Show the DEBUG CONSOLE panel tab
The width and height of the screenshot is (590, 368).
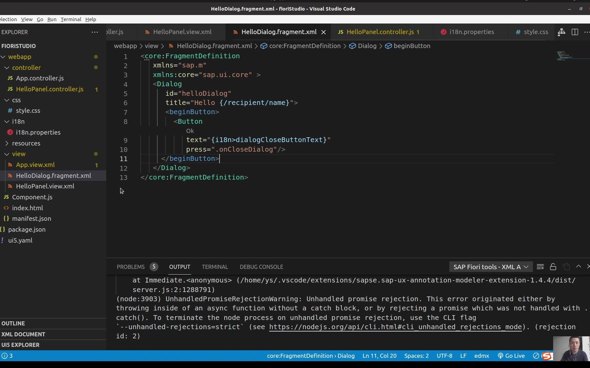click(x=261, y=267)
